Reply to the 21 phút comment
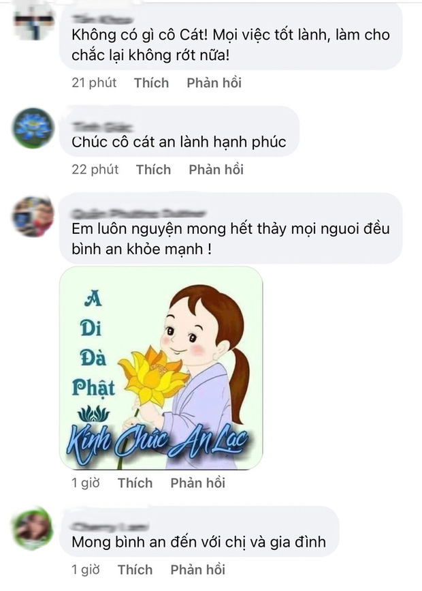This screenshot has height=591, width=422. pos(214,83)
